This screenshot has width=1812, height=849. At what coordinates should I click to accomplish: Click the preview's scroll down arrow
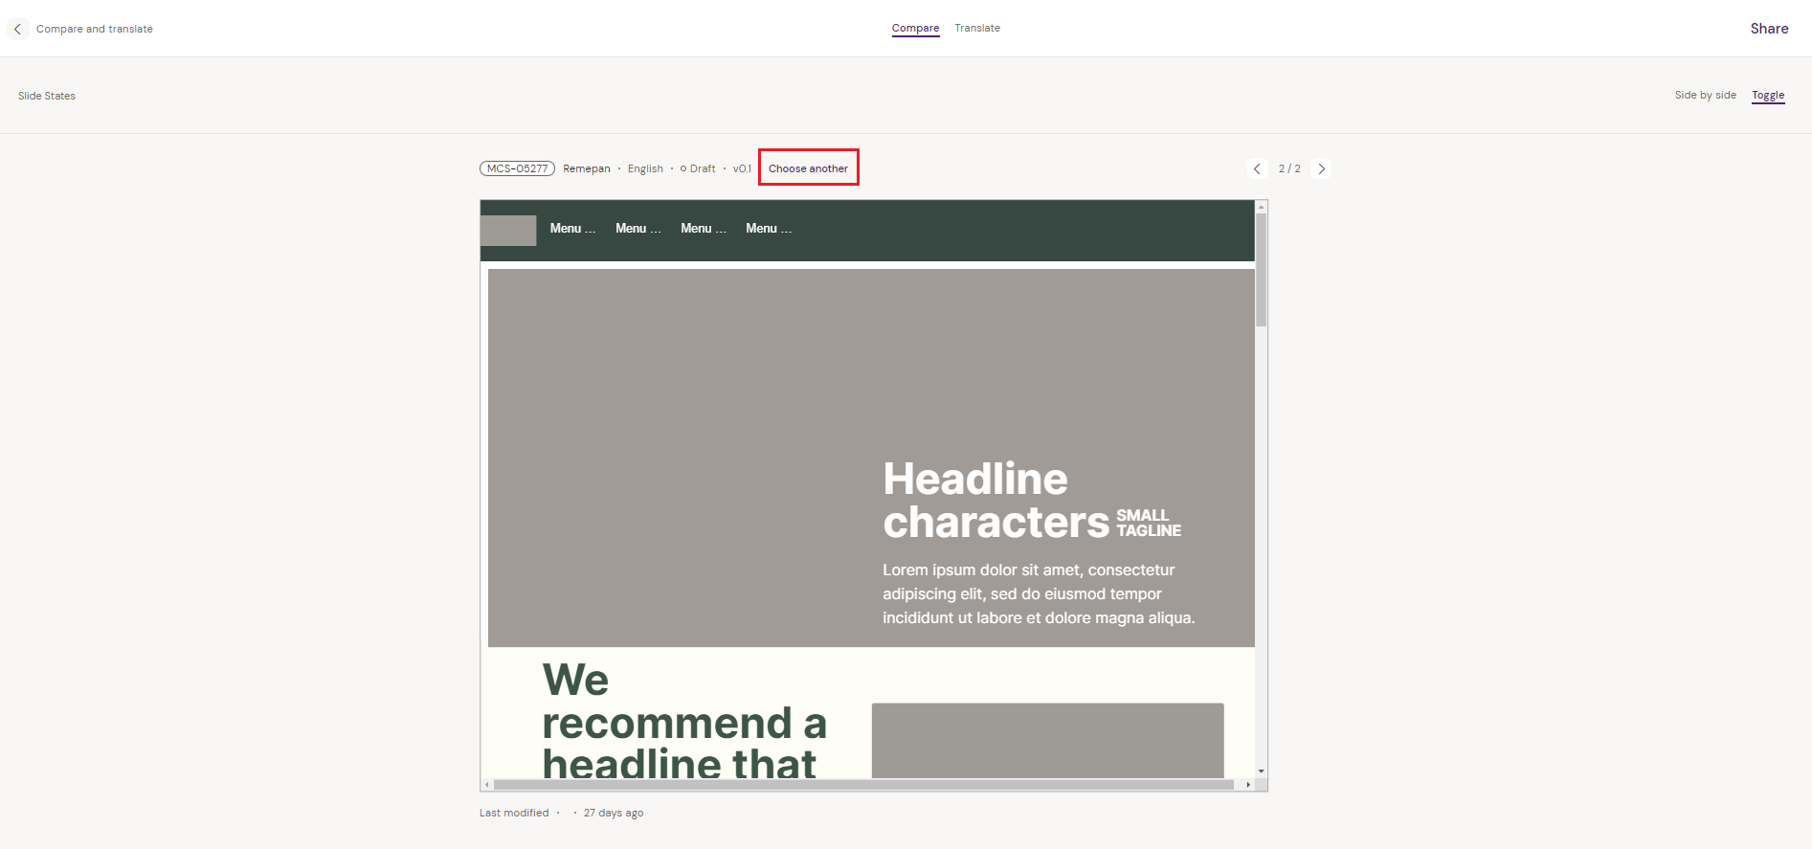[x=1262, y=771]
